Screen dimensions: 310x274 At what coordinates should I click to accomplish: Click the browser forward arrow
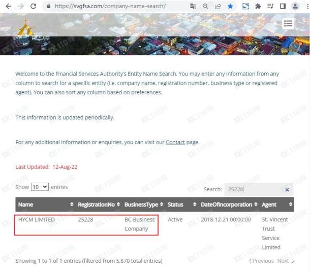click(x=20, y=6)
